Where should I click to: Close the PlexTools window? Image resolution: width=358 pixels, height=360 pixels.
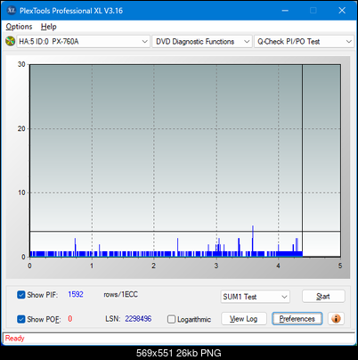(x=342, y=11)
